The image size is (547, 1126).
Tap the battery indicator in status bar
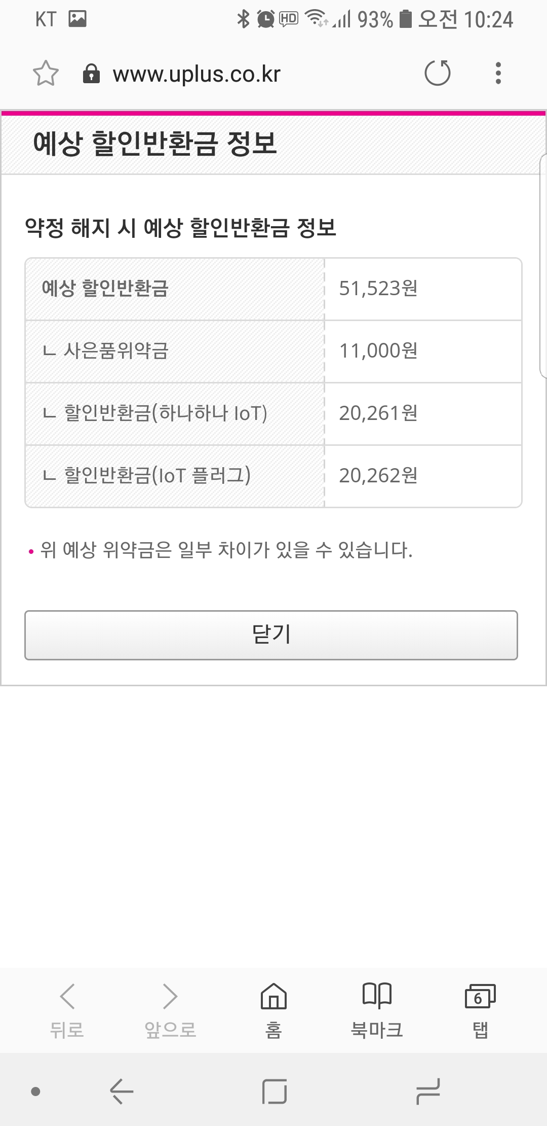[x=405, y=19]
